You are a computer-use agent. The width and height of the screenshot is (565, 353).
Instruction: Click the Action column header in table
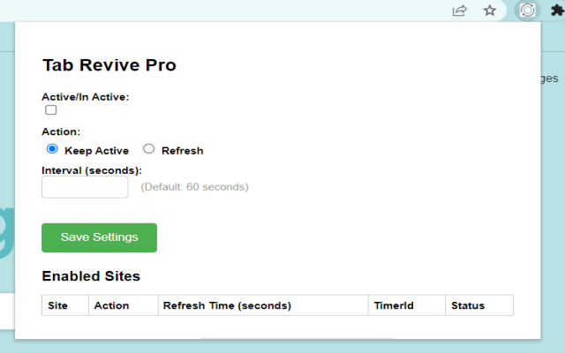[124, 305]
